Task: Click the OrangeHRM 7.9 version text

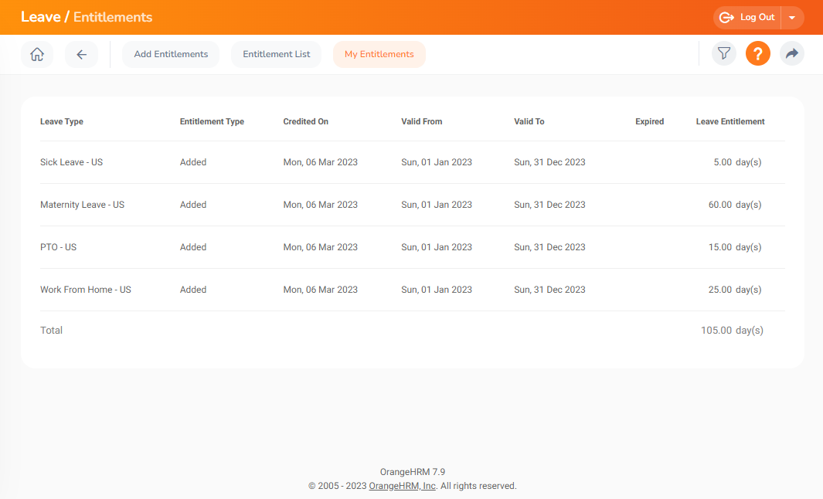Action: click(x=413, y=472)
